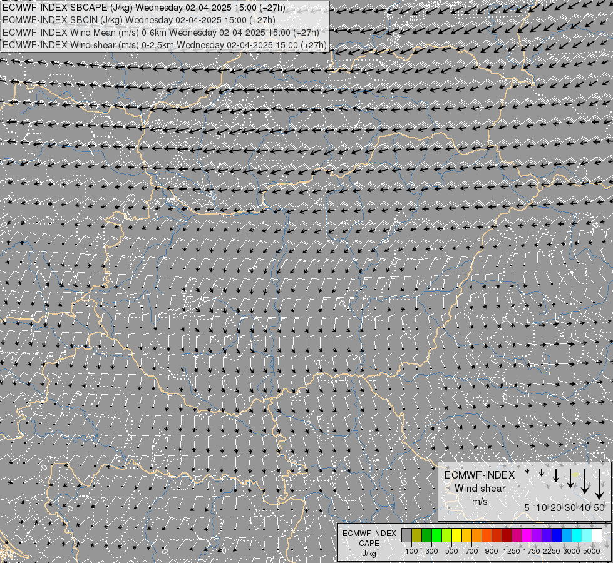Click the 3000 label under CAPE scale
This screenshot has width=613, height=563.
click(x=572, y=551)
